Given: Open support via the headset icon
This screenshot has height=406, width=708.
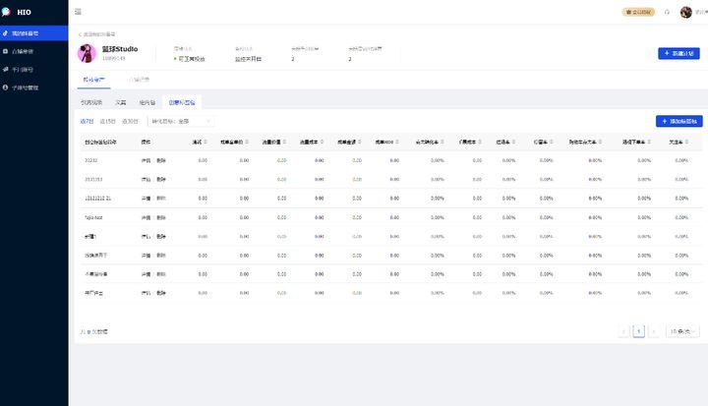Looking at the screenshot, I should click(x=668, y=12).
